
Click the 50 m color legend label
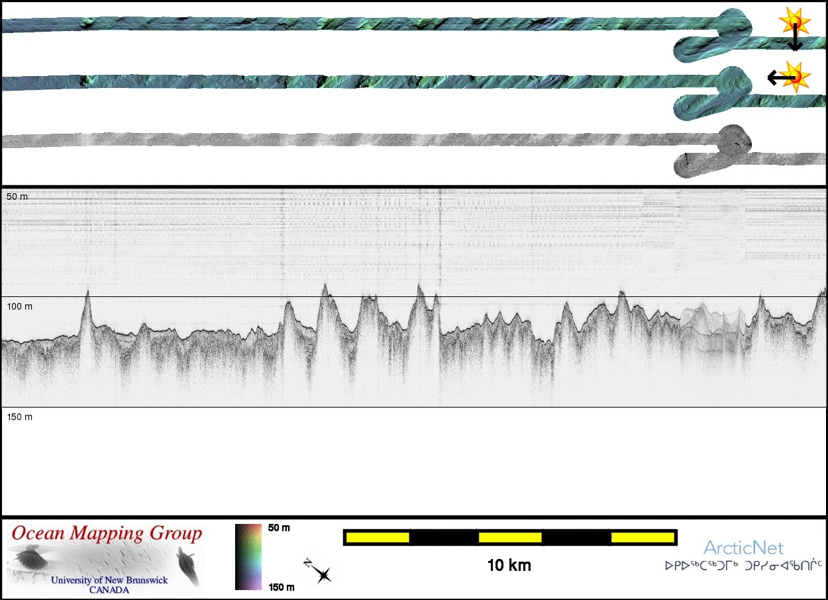pyautogui.click(x=279, y=528)
